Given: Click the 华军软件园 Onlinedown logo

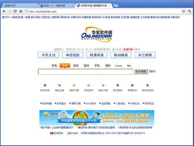Looking at the screenshot, I should [x=97, y=34].
